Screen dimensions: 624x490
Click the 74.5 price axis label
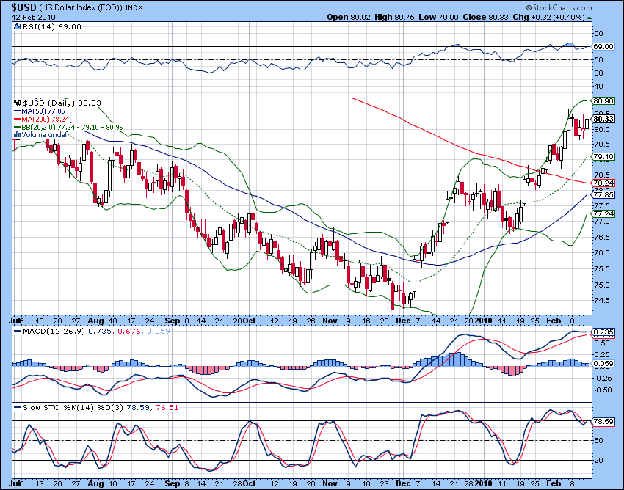click(601, 300)
